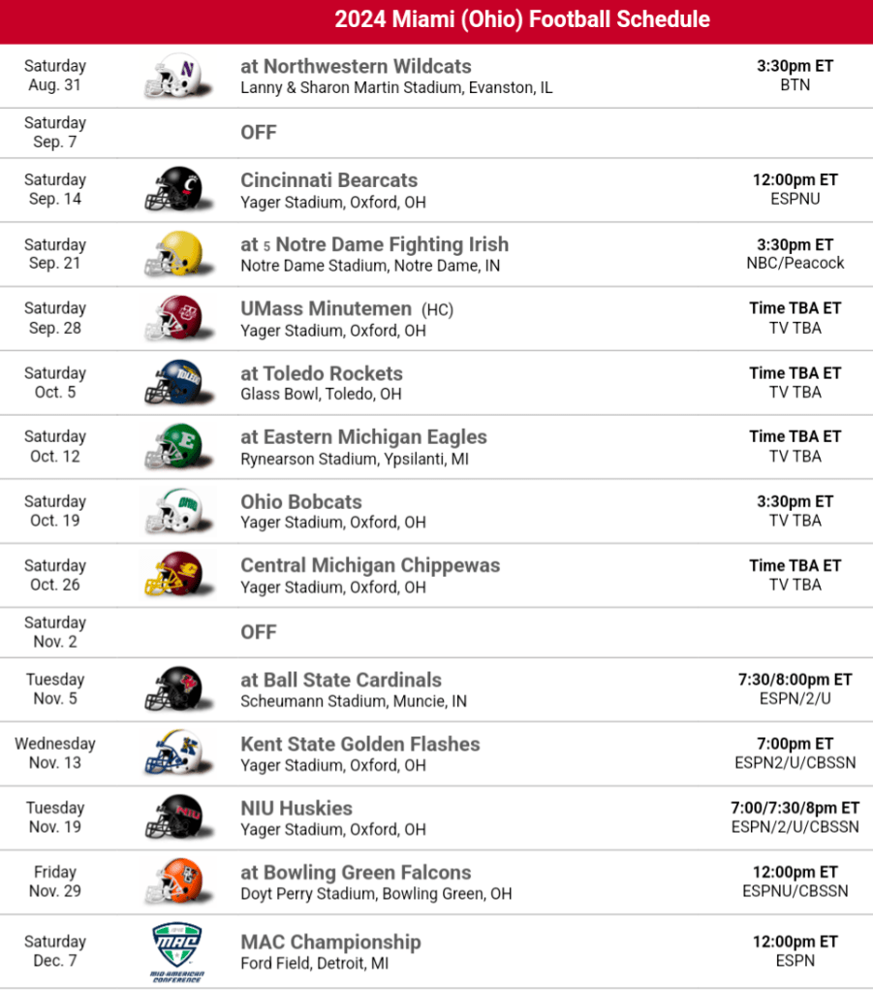Open the at Northwestern Wildcats link
This screenshot has height=992, width=873.
(356, 67)
